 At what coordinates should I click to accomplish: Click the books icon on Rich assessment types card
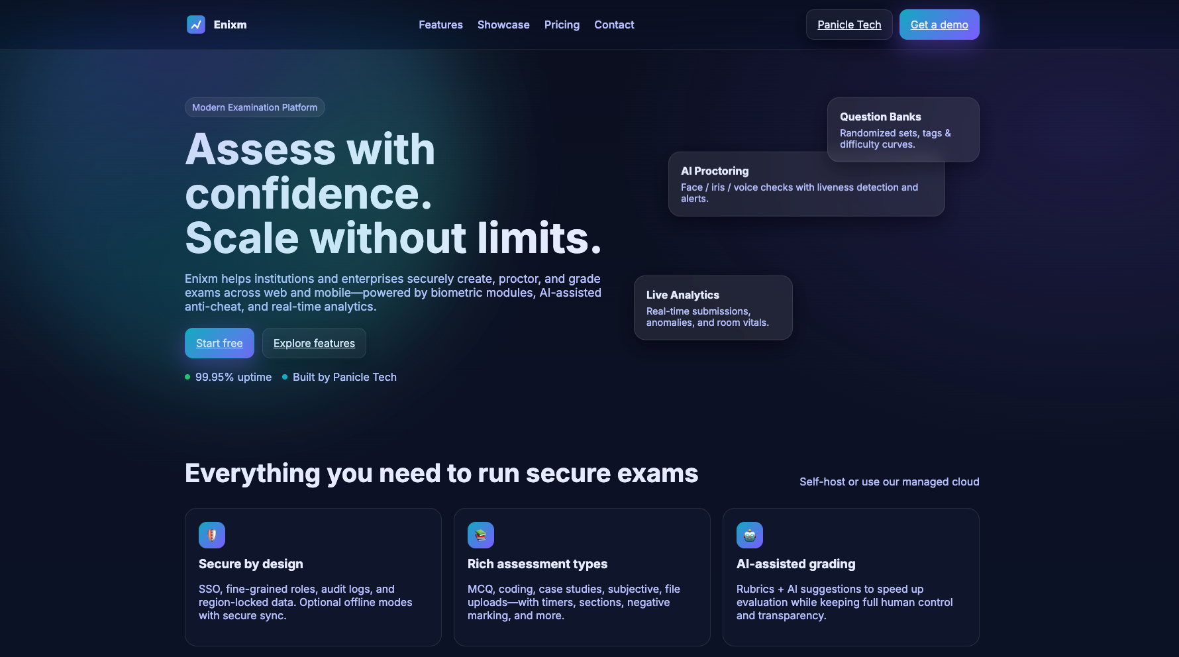pos(481,534)
